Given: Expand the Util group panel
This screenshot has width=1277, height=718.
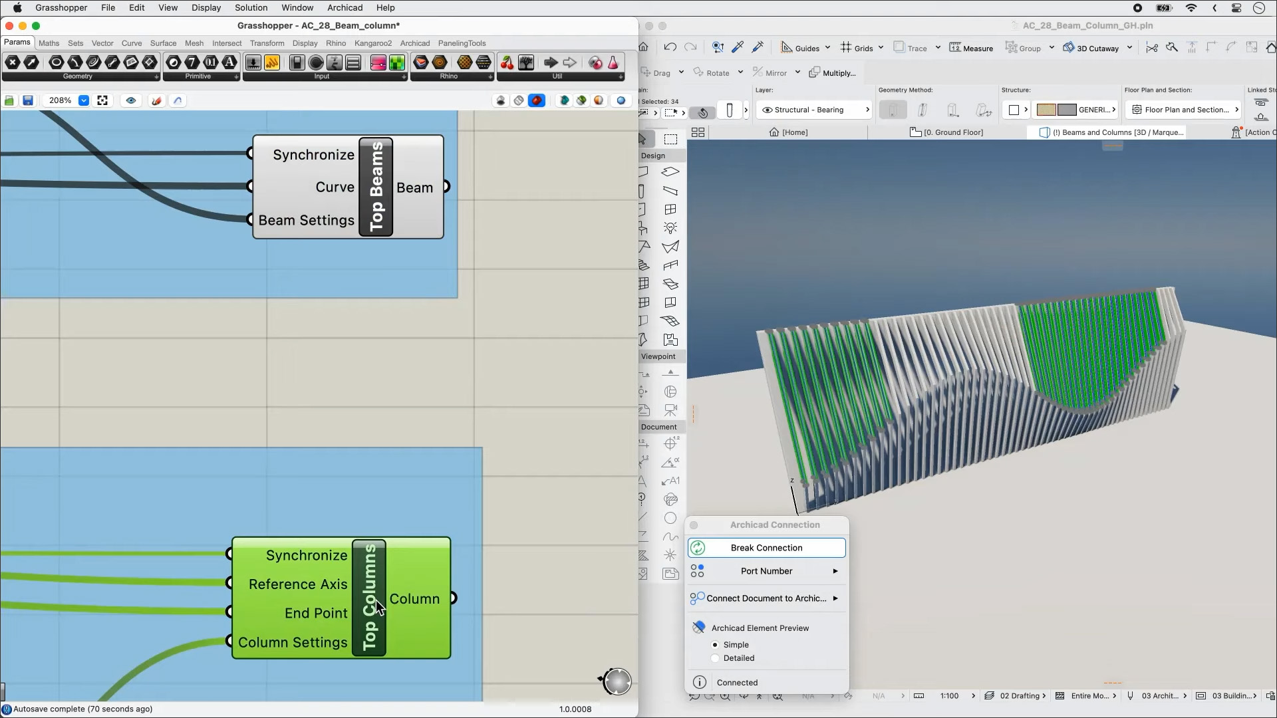Looking at the screenshot, I should pyautogui.click(x=621, y=77).
